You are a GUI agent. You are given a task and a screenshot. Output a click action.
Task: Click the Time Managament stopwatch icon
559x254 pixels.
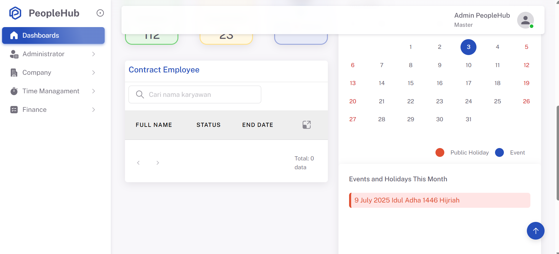[14, 91]
